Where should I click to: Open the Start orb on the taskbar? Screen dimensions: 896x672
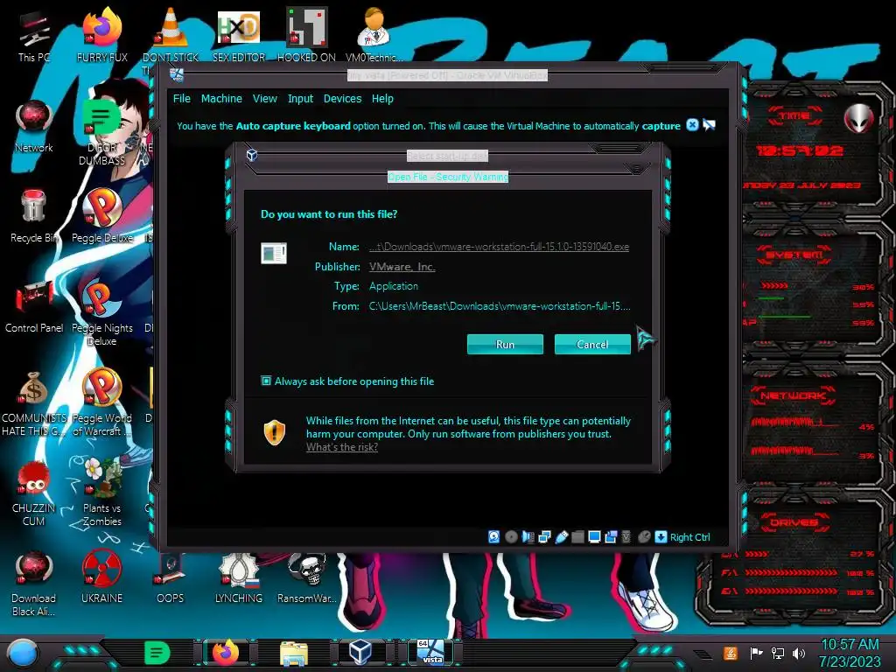[23, 654]
